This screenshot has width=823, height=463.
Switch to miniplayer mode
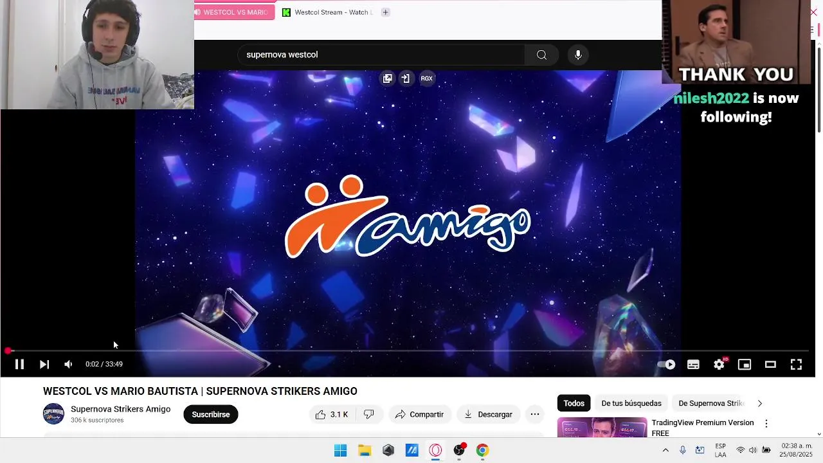pos(745,365)
